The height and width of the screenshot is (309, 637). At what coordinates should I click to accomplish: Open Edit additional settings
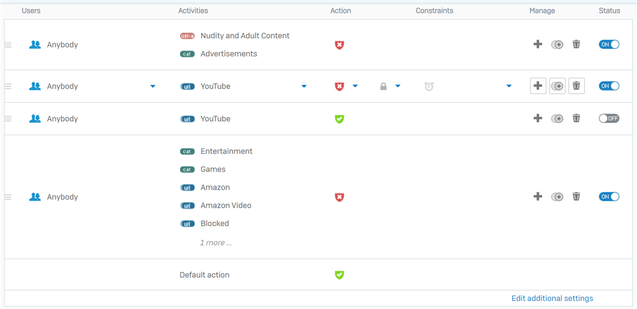click(552, 298)
